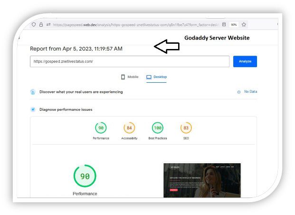The height and width of the screenshot is (215, 295).
Task: Click the real users experience icon
Action: 33,92
